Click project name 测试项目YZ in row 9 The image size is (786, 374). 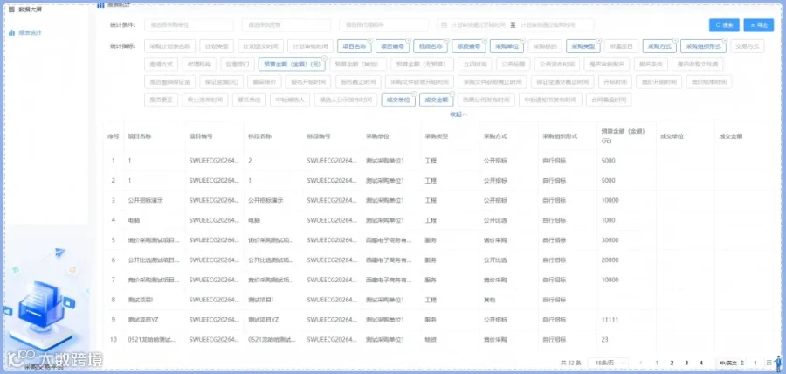pos(143,319)
